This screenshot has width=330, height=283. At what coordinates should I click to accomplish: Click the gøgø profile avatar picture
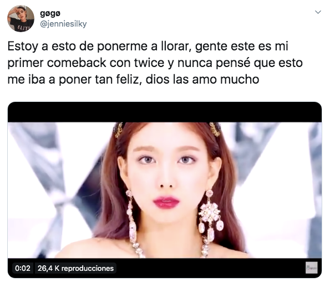[21, 18]
